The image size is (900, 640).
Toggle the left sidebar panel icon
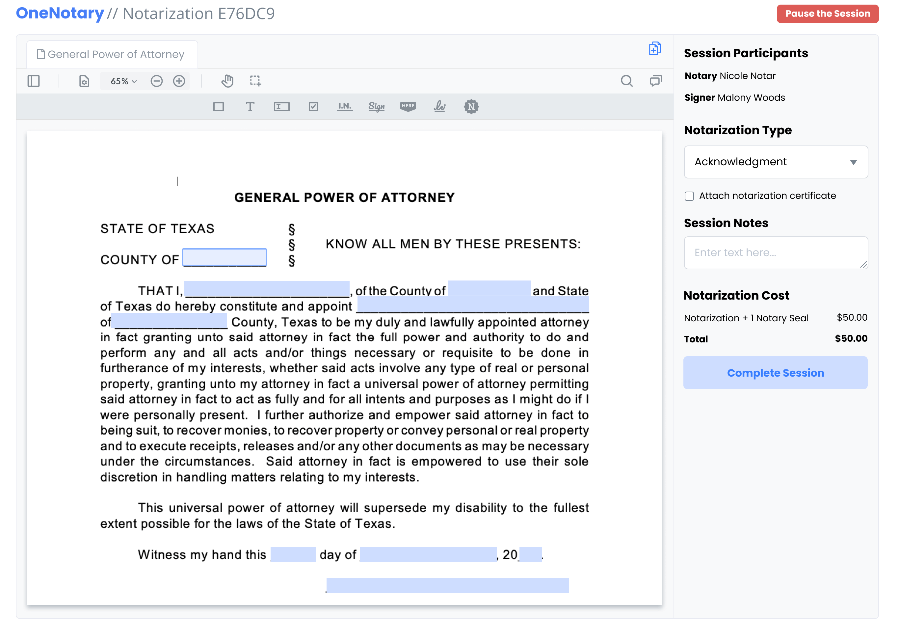(x=34, y=81)
